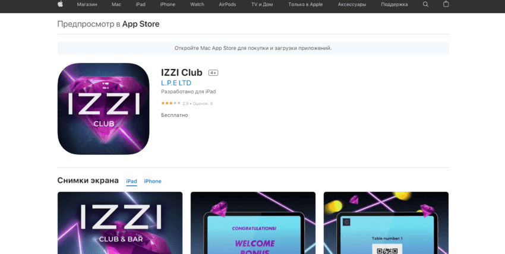The image size is (505, 254).
Task: Click the 4+ age rating badge
Action: [213, 73]
